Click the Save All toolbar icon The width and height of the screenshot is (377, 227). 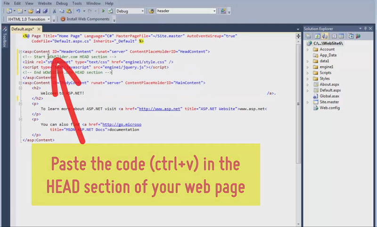click(x=45, y=11)
